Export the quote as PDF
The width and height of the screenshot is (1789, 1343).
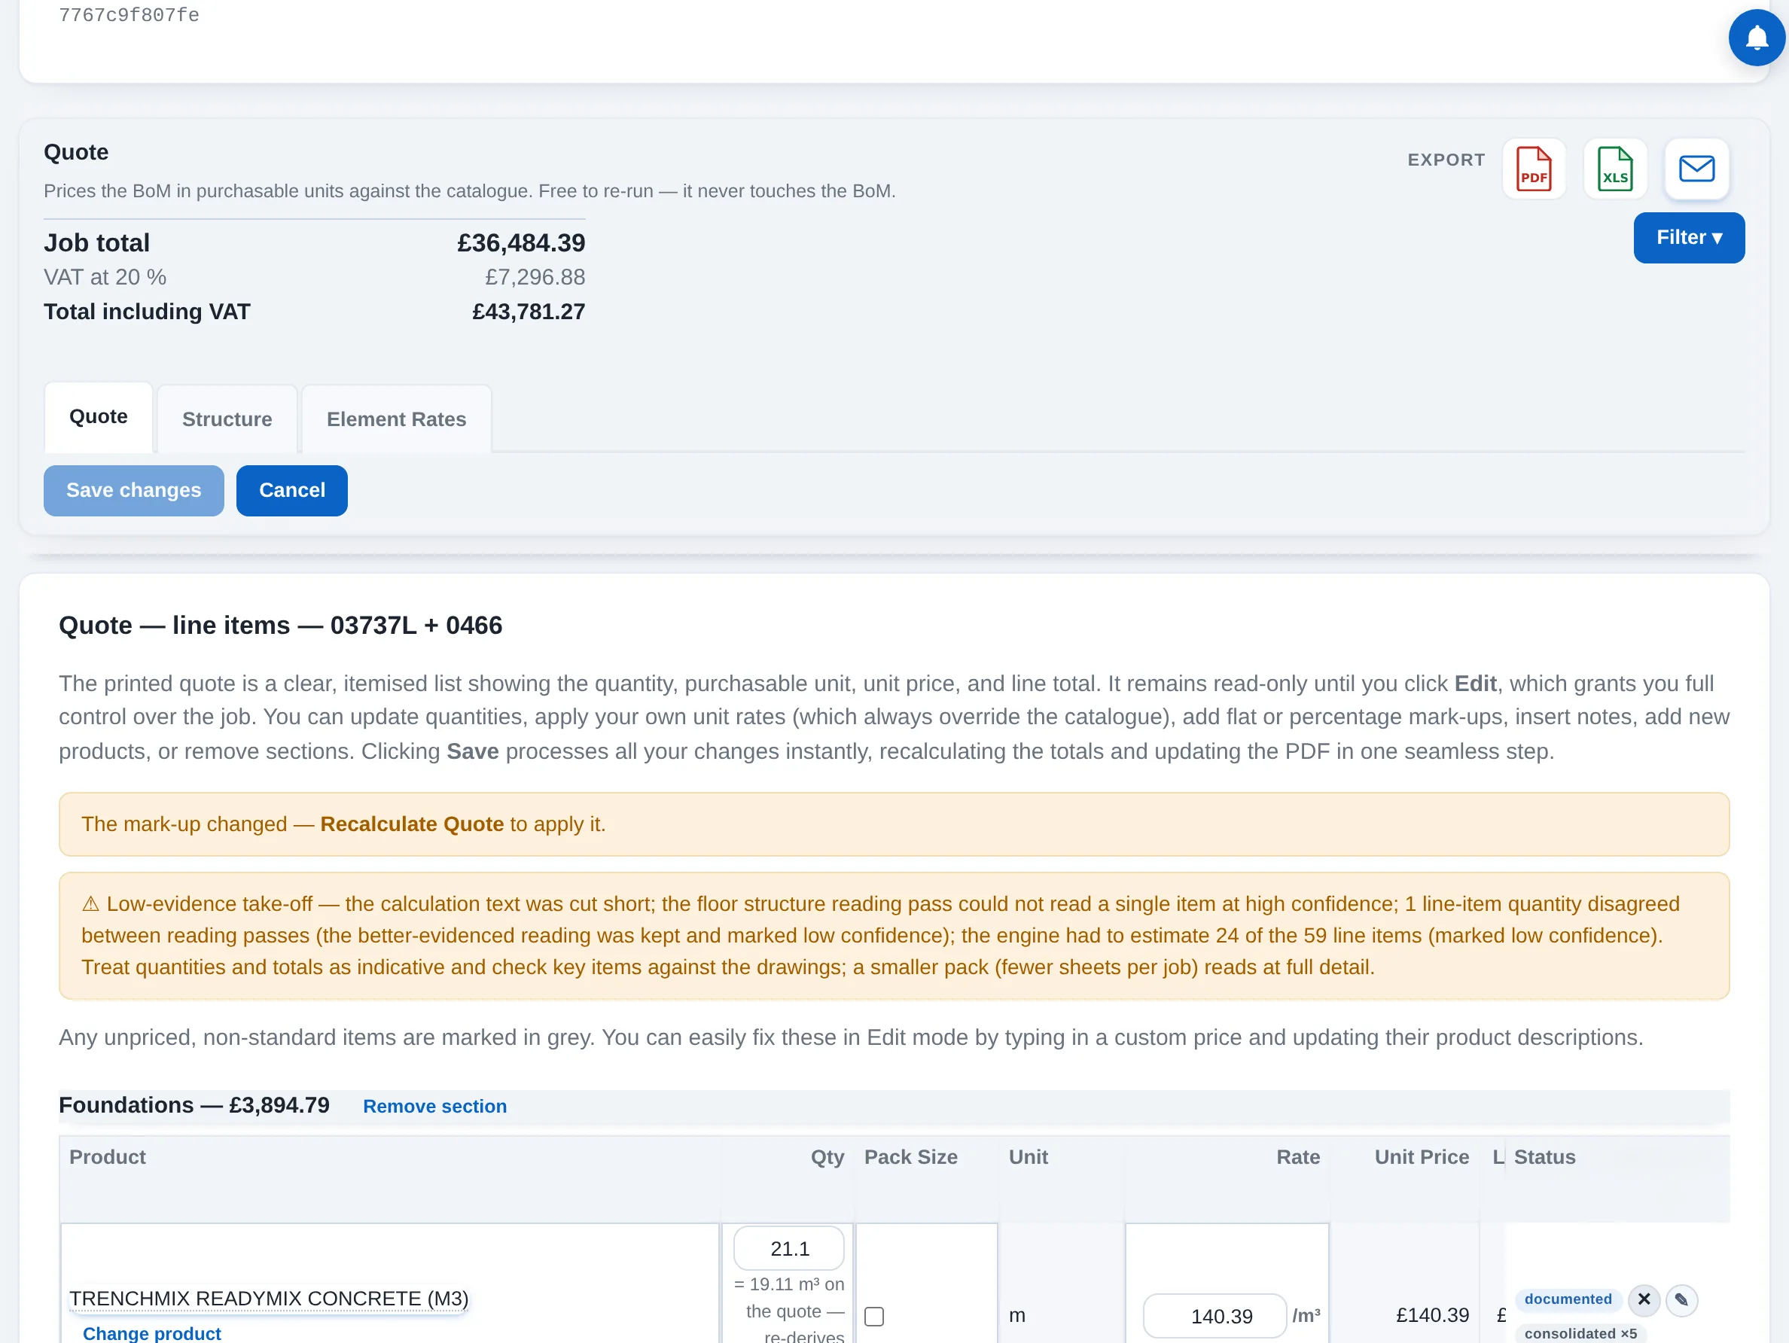1534,169
